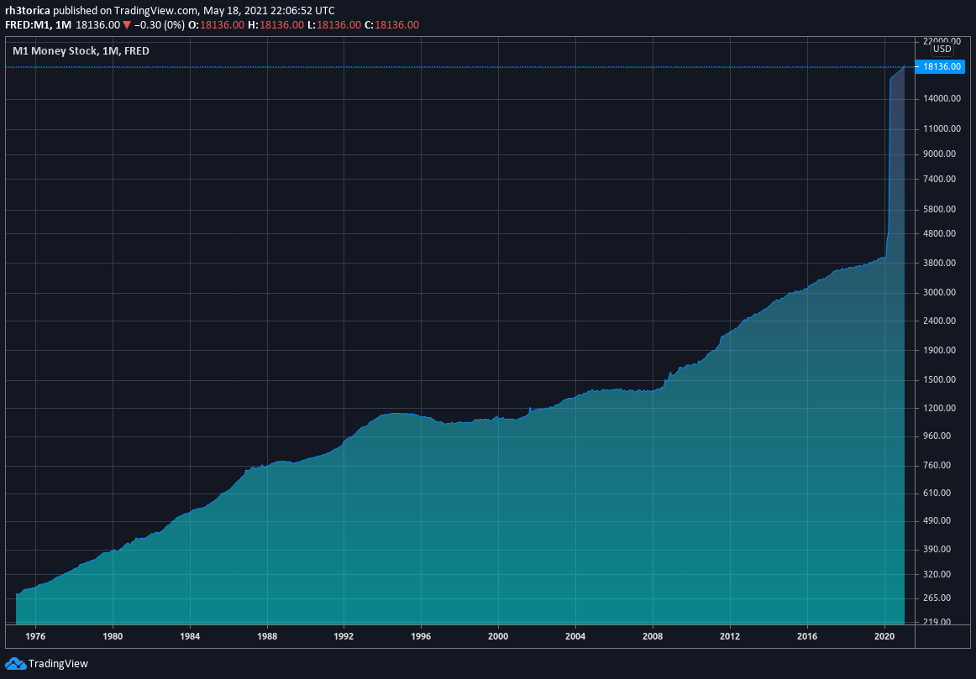Screen dimensions: 976x679
Task: Click the 2016 label on time axis
Action: [806, 636]
